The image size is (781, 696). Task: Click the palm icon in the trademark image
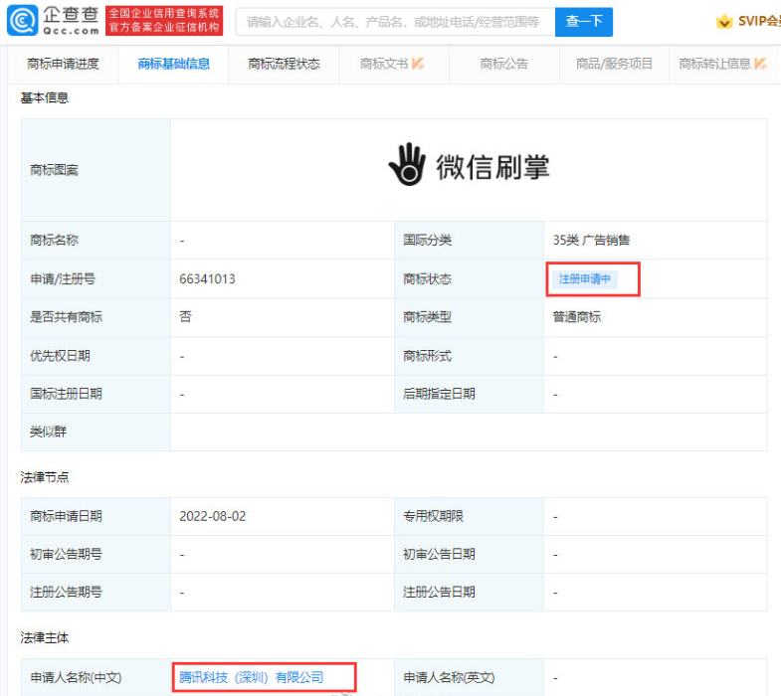pos(406,165)
